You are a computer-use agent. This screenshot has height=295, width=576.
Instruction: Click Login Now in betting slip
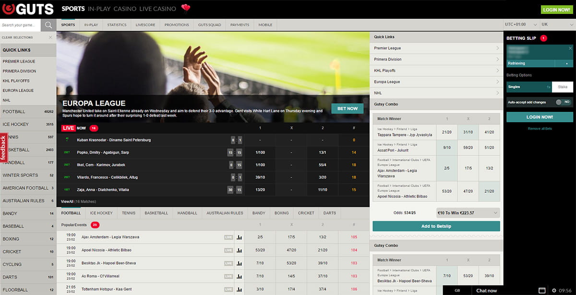click(x=540, y=117)
